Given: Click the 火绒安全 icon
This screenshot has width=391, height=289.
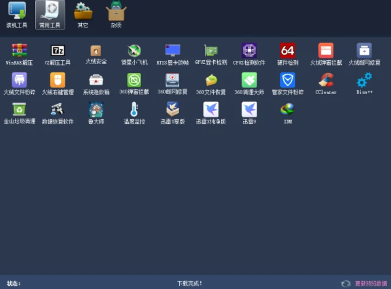Looking at the screenshot, I should [x=96, y=54].
